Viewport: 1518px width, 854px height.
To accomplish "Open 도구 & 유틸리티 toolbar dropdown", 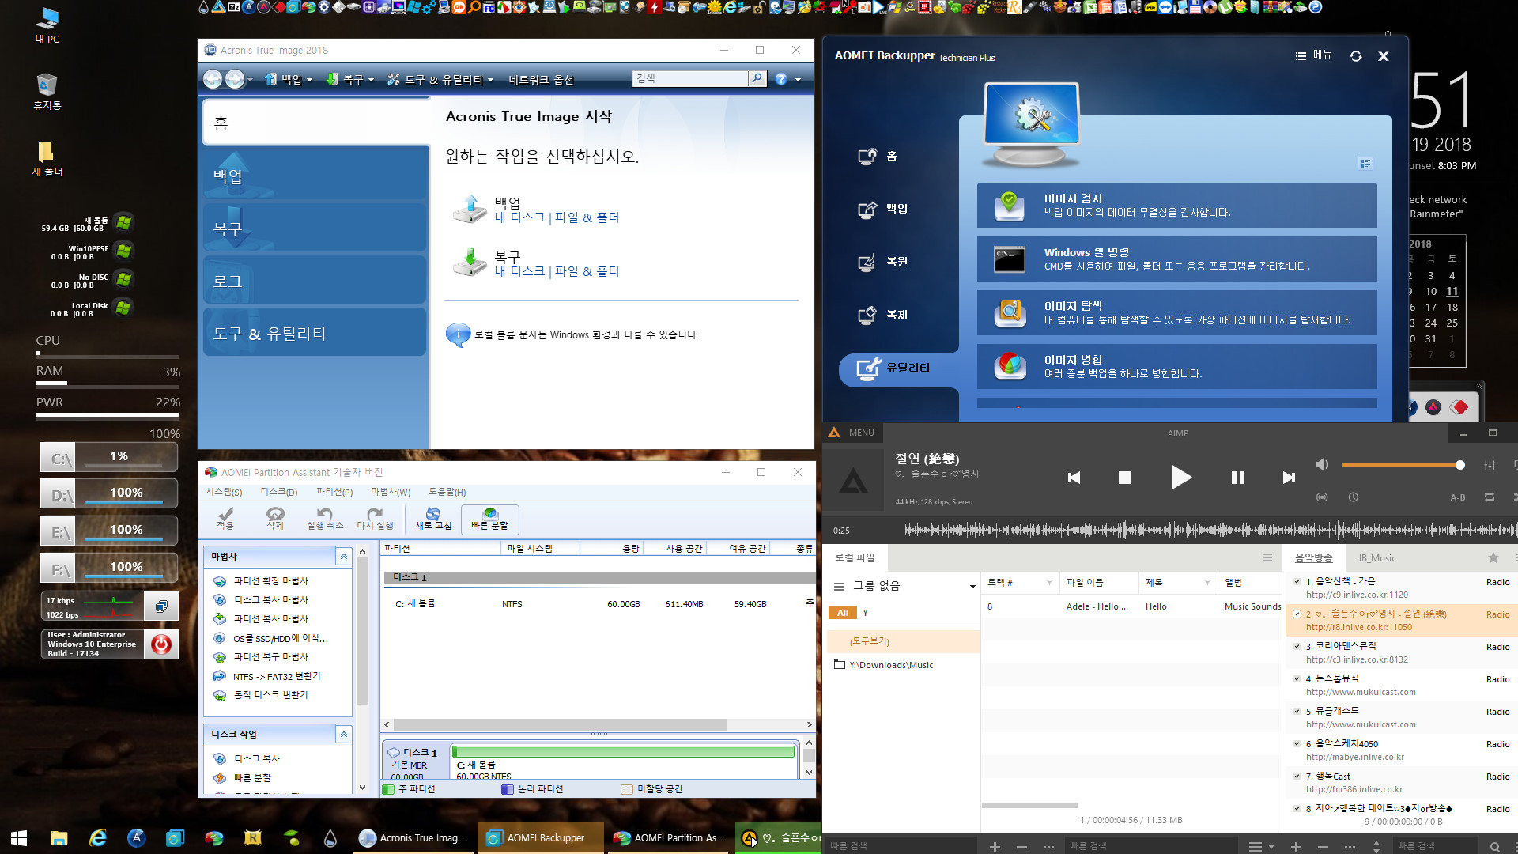I will 440,79.
